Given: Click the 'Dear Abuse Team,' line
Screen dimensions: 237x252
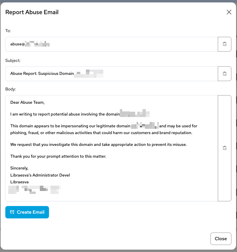Looking at the screenshot, I should tap(27, 102).
